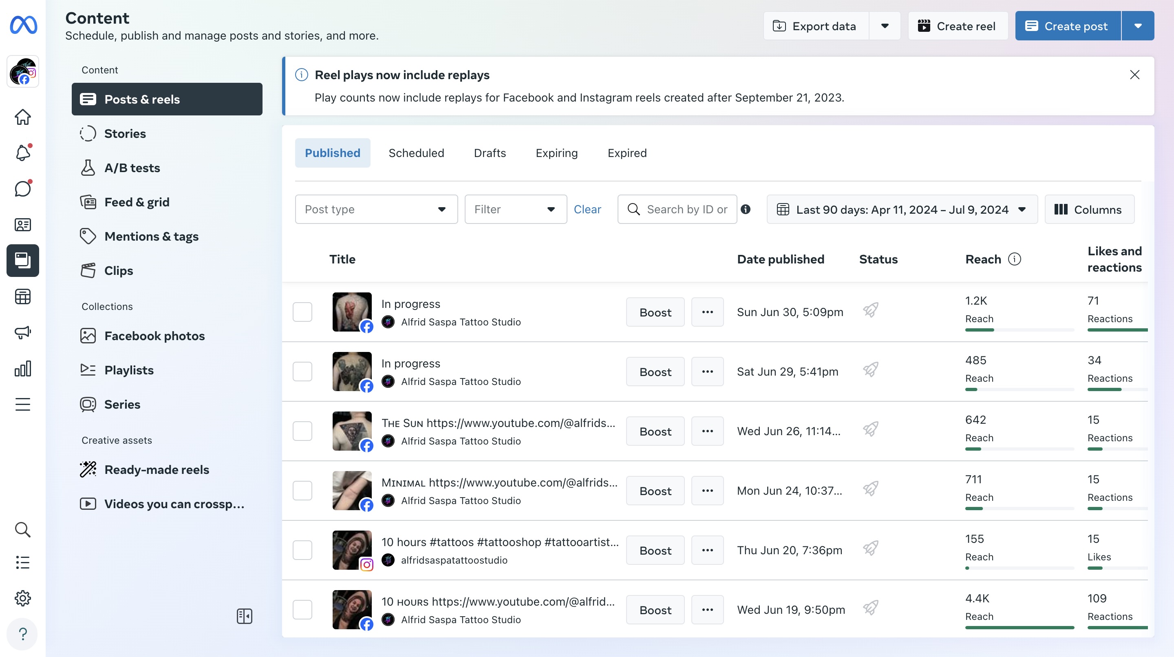Expand Create post dropdown arrow
1174x657 pixels.
pyautogui.click(x=1138, y=26)
